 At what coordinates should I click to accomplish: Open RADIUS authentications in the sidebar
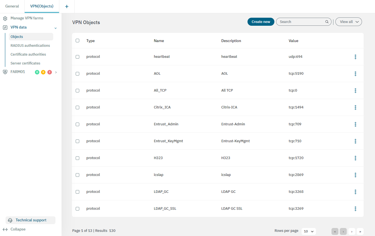coord(30,46)
